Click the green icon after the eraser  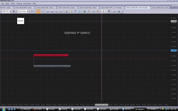coord(119,11)
